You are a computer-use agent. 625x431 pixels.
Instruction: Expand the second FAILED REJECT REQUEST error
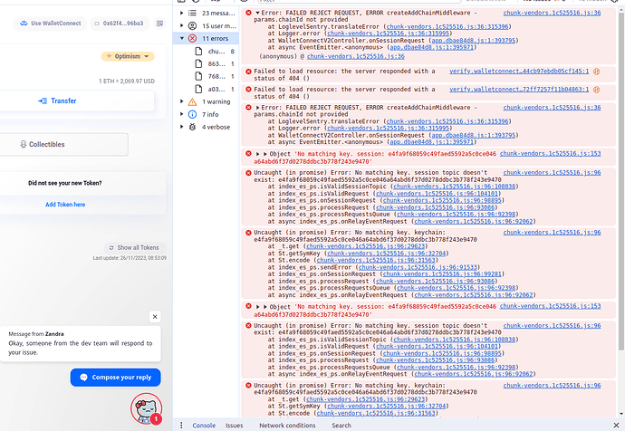click(x=257, y=108)
